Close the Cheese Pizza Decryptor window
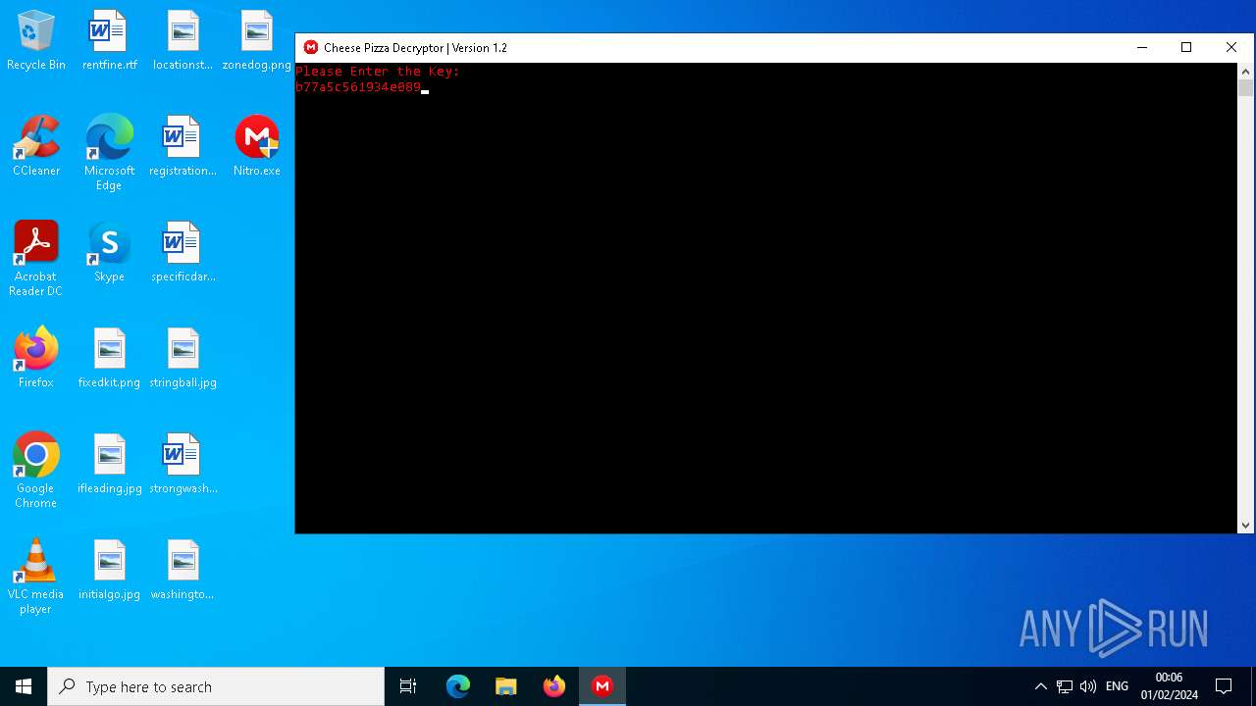This screenshot has width=1256, height=706. 1231,47
